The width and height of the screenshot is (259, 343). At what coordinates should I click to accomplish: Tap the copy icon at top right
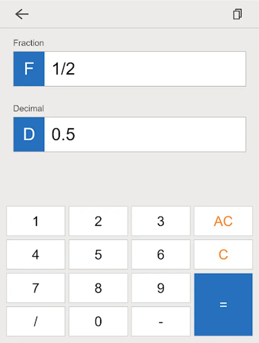click(237, 14)
